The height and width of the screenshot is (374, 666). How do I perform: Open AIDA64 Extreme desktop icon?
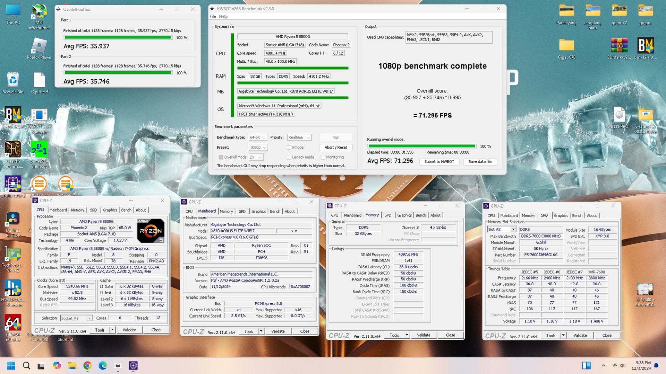(13, 328)
